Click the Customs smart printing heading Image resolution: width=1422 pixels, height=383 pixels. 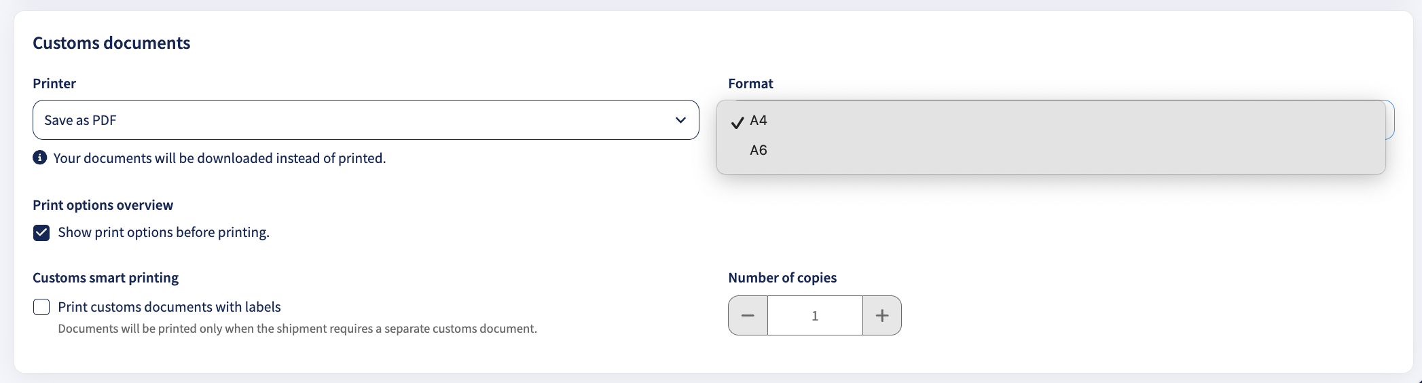[x=106, y=278]
